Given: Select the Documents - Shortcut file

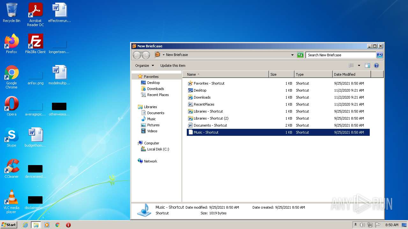Looking at the screenshot, I should click(278, 125).
